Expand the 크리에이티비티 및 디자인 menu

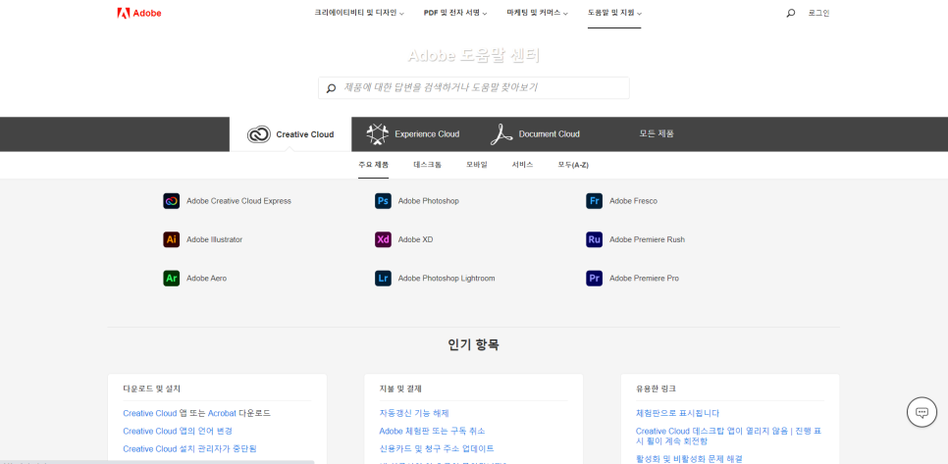359,13
